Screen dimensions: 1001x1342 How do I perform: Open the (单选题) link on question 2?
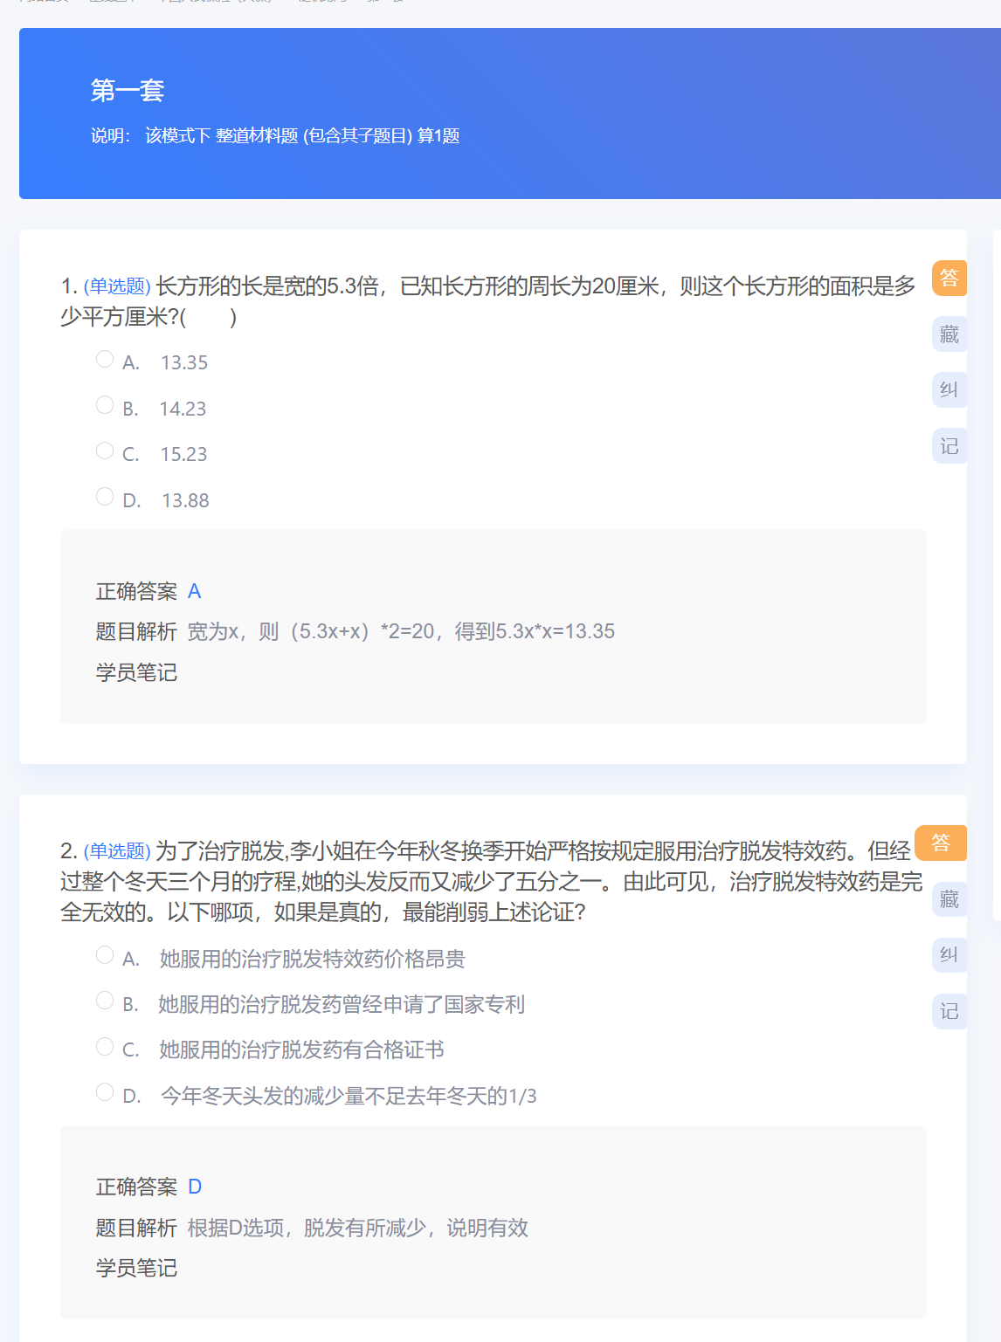pyautogui.click(x=117, y=850)
